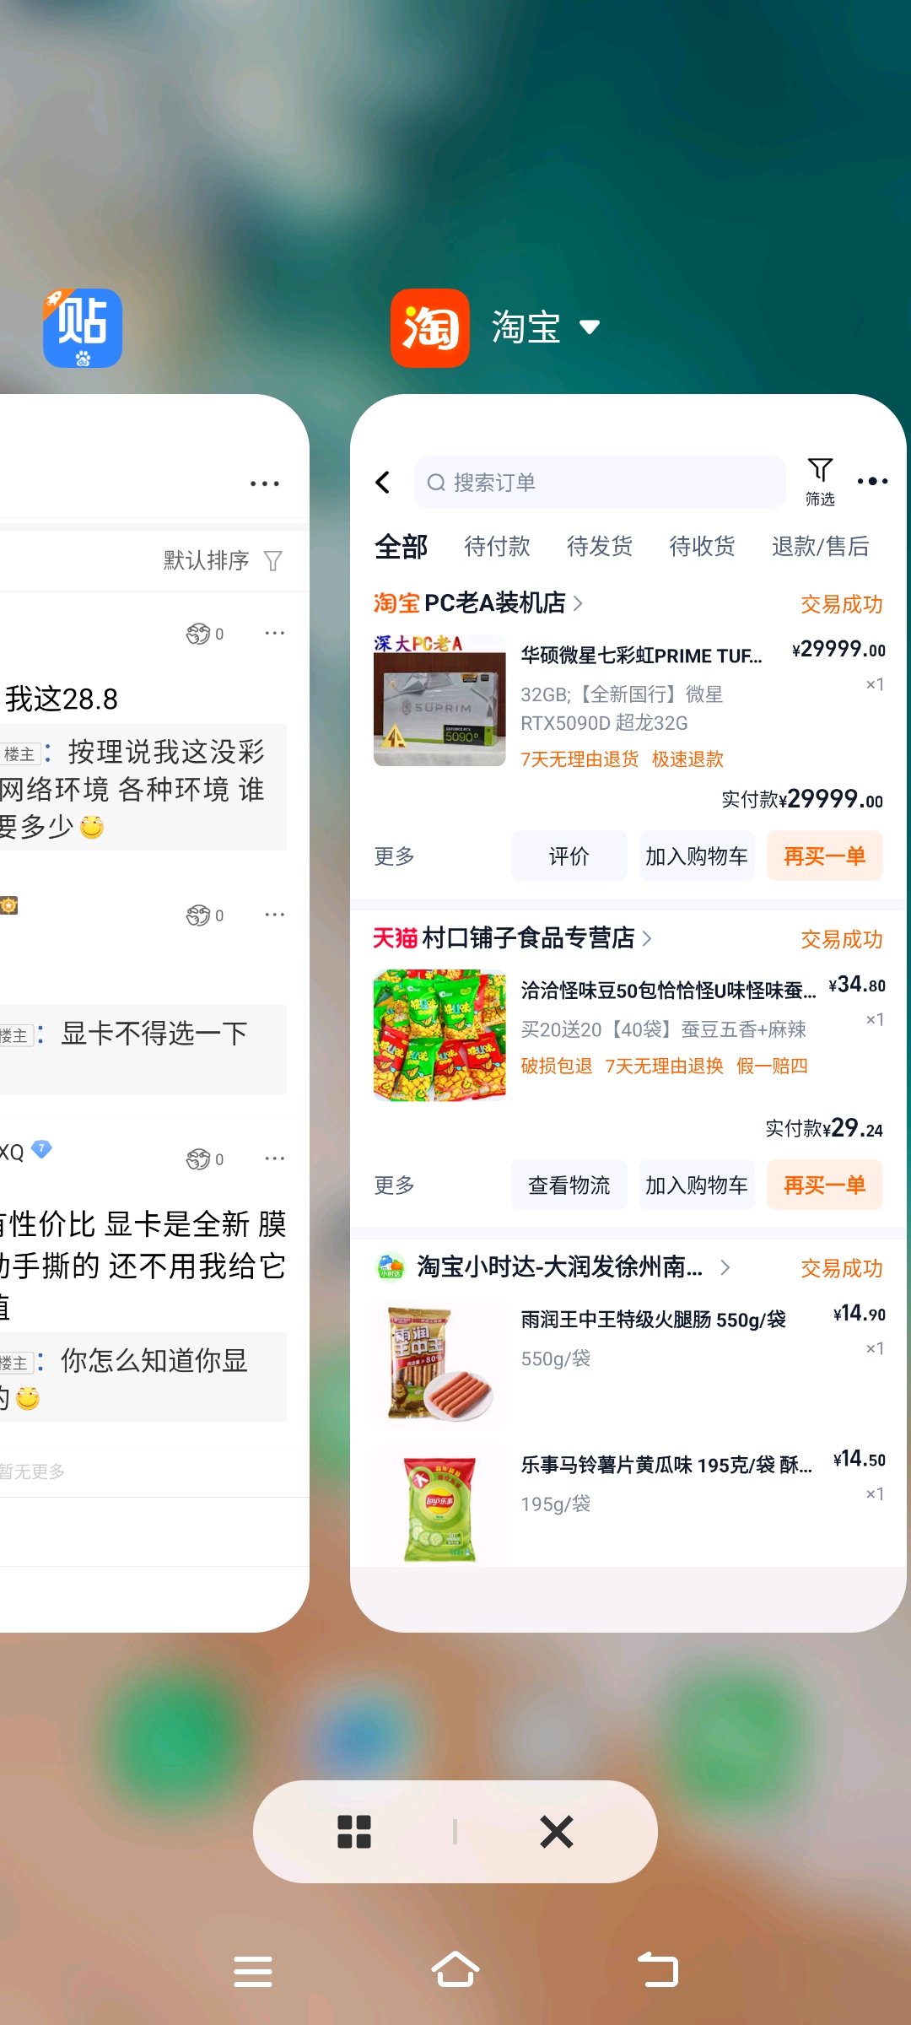Tap the Tieba app icon
The width and height of the screenshot is (911, 2025).
[x=83, y=328]
